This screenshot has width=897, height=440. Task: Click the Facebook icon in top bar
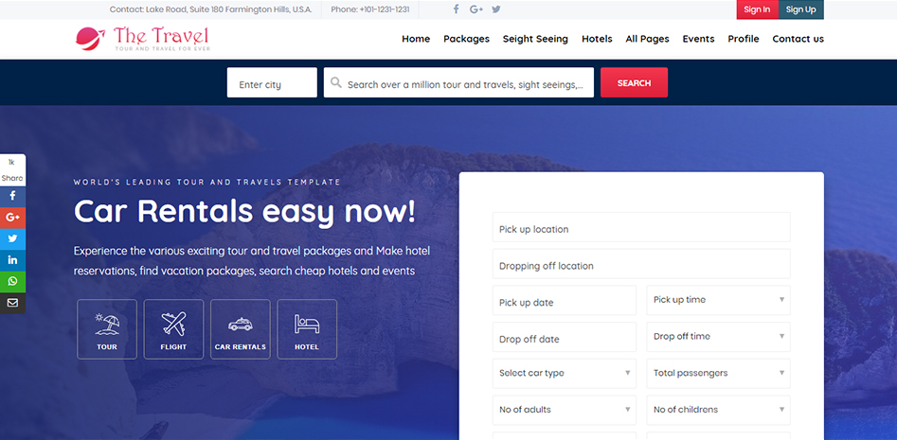tap(456, 9)
